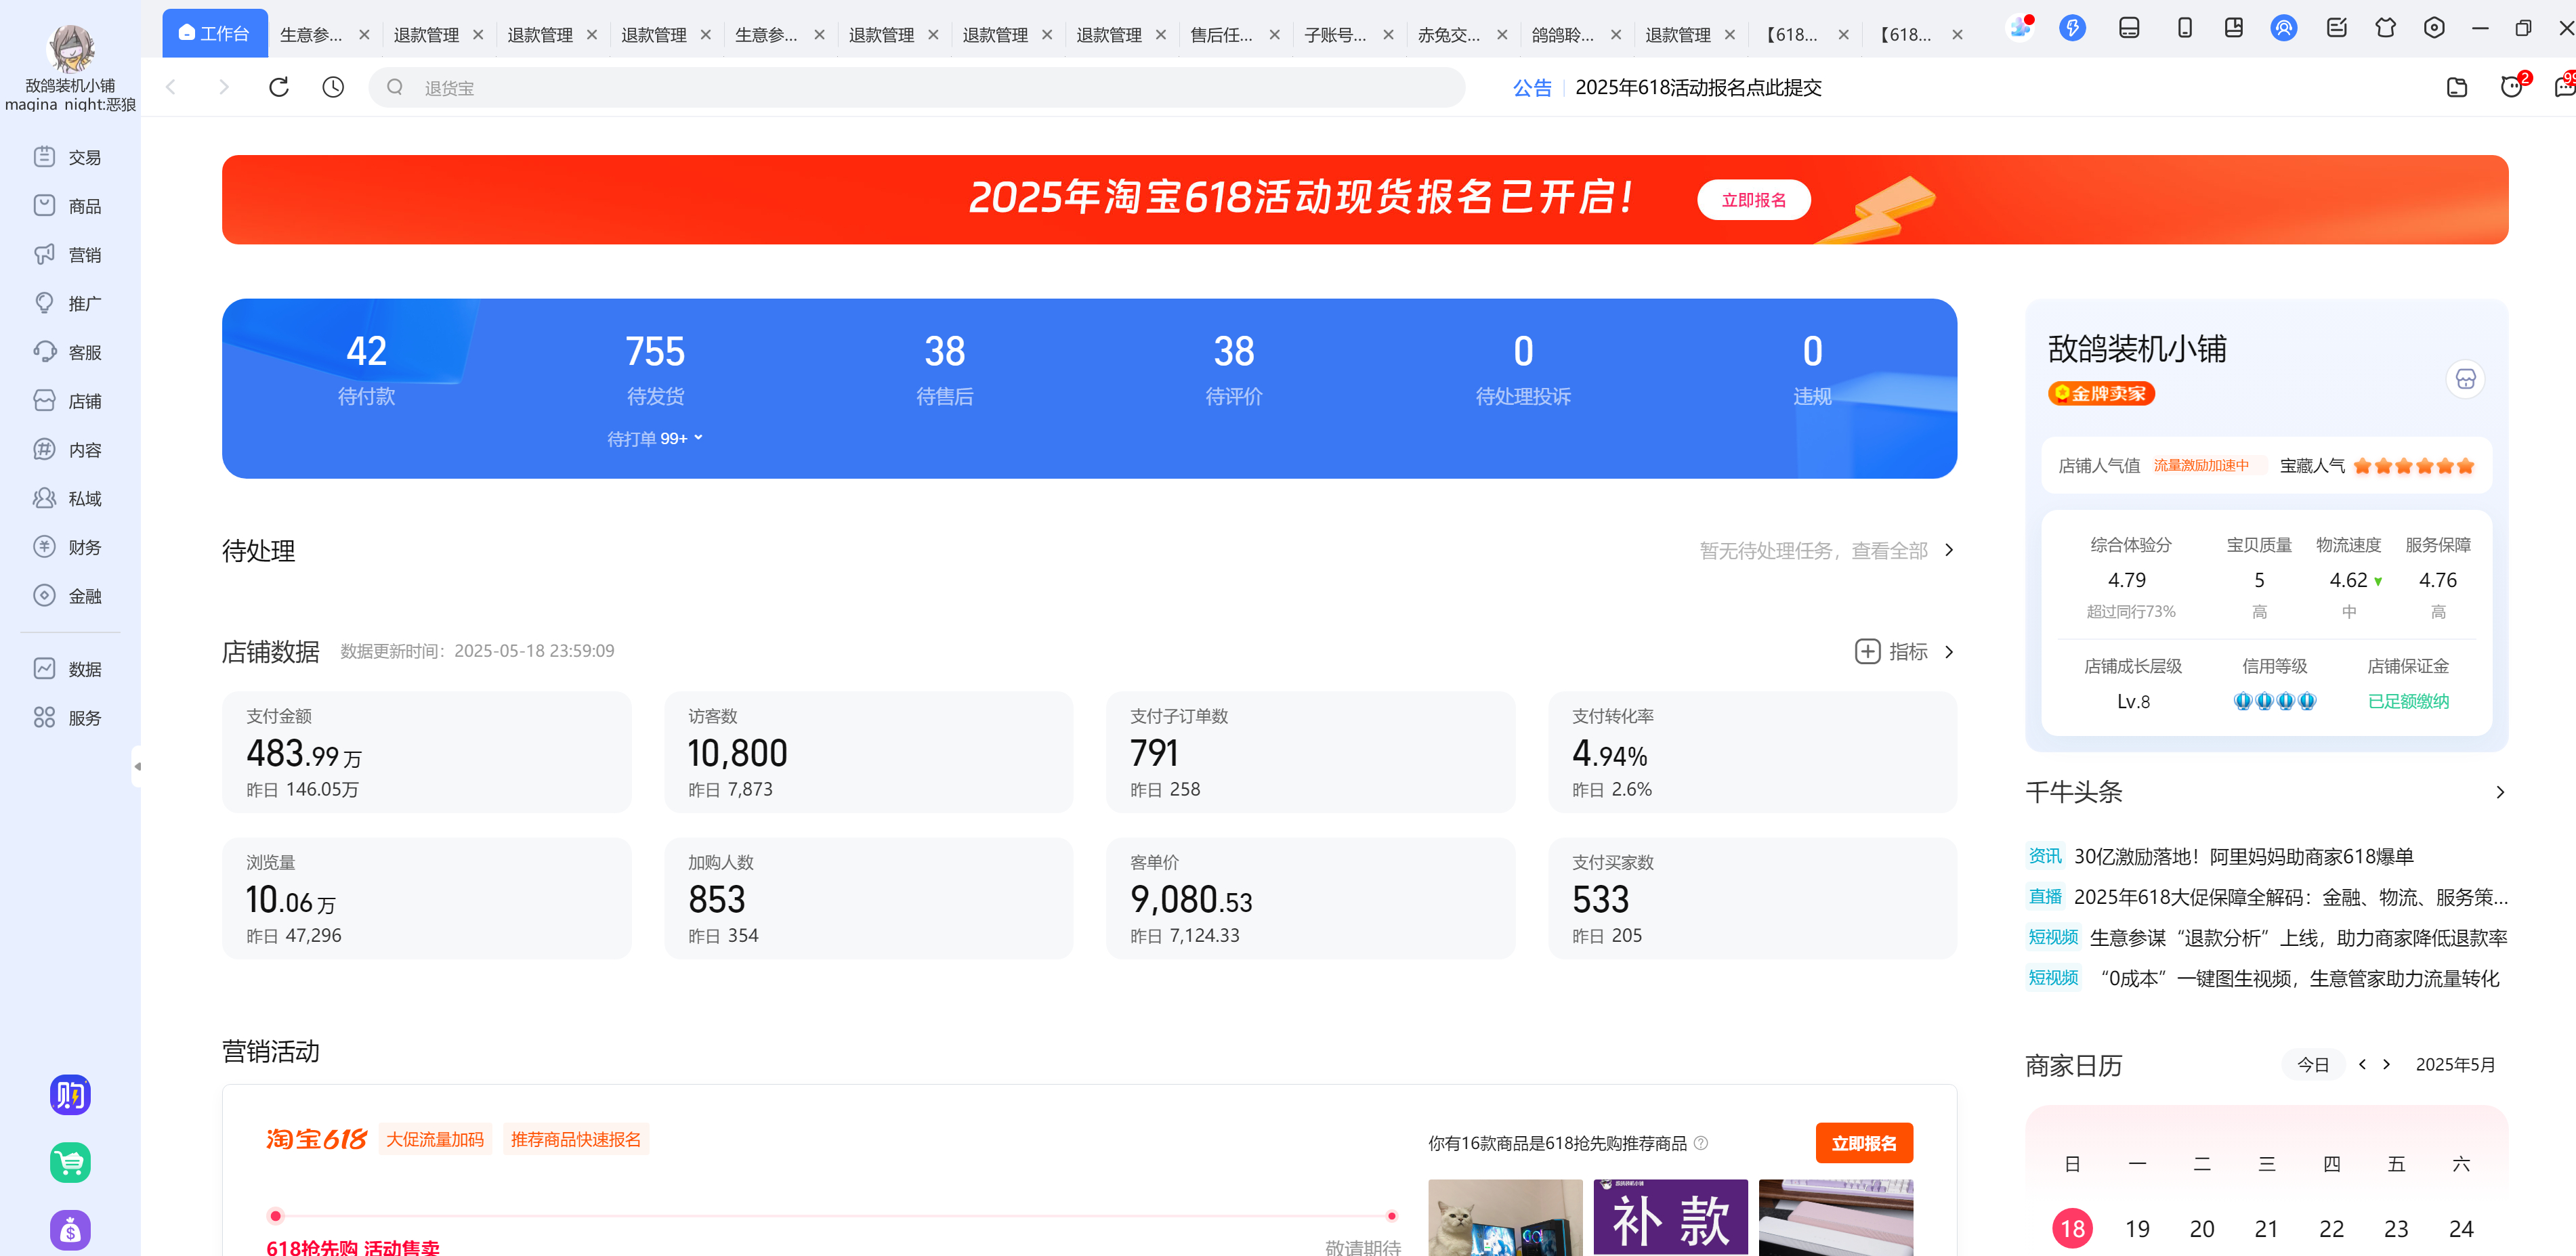The image size is (2576, 1256).
Task: Reload the current page
Action: tap(279, 88)
